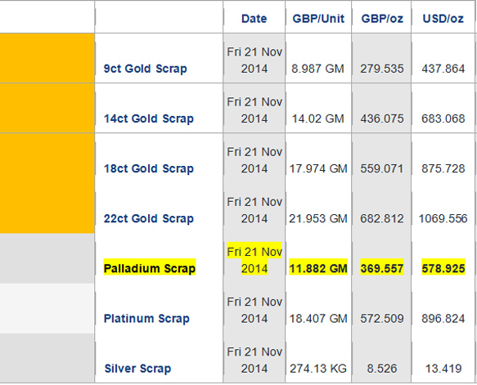The image size is (477, 385).
Task: Click the gold color block beside 9ct
Action: [47, 58]
